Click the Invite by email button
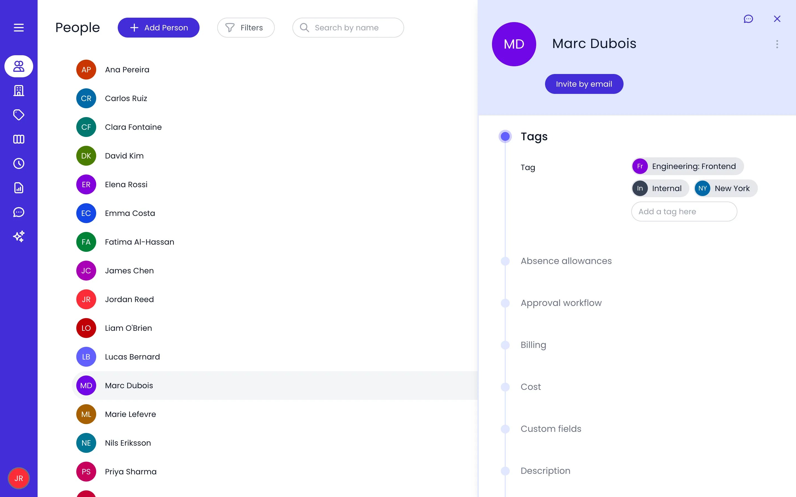 coord(584,84)
